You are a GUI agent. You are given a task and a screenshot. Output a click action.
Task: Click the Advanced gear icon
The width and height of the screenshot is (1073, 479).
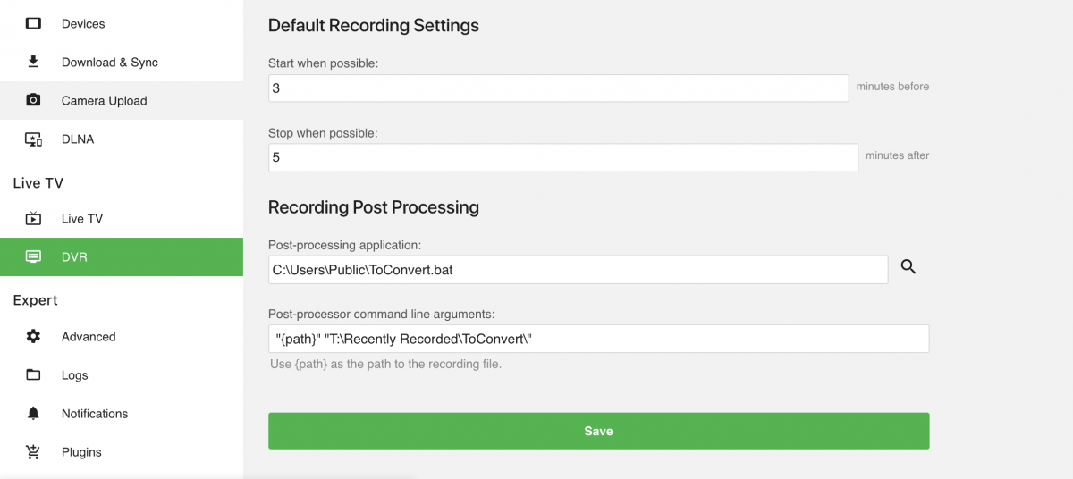(33, 336)
